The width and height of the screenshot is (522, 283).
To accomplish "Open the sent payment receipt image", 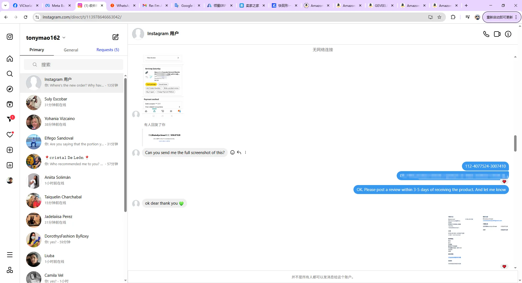I will (478, 241).
